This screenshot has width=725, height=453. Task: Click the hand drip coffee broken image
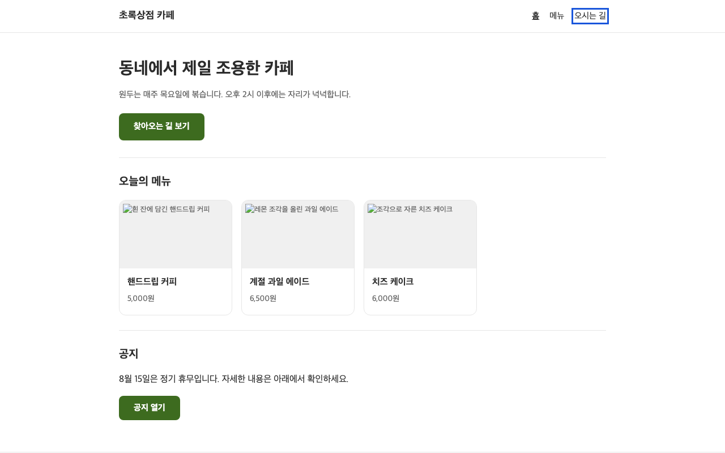coord(176,234)
